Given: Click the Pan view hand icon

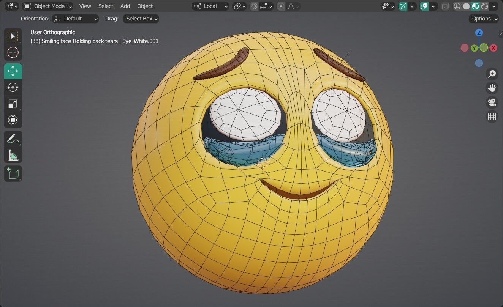Looking at the screenshot, I should 492,88.
